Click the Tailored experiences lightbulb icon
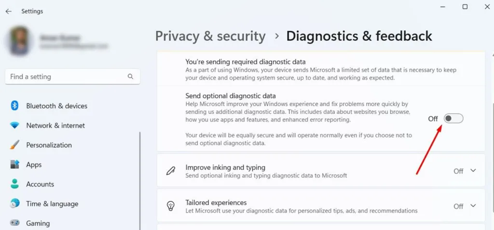The image size is (494, 230). tap(170, 206)
